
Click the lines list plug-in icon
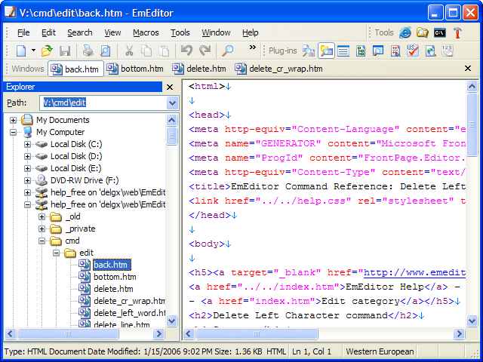pos(343,51)
